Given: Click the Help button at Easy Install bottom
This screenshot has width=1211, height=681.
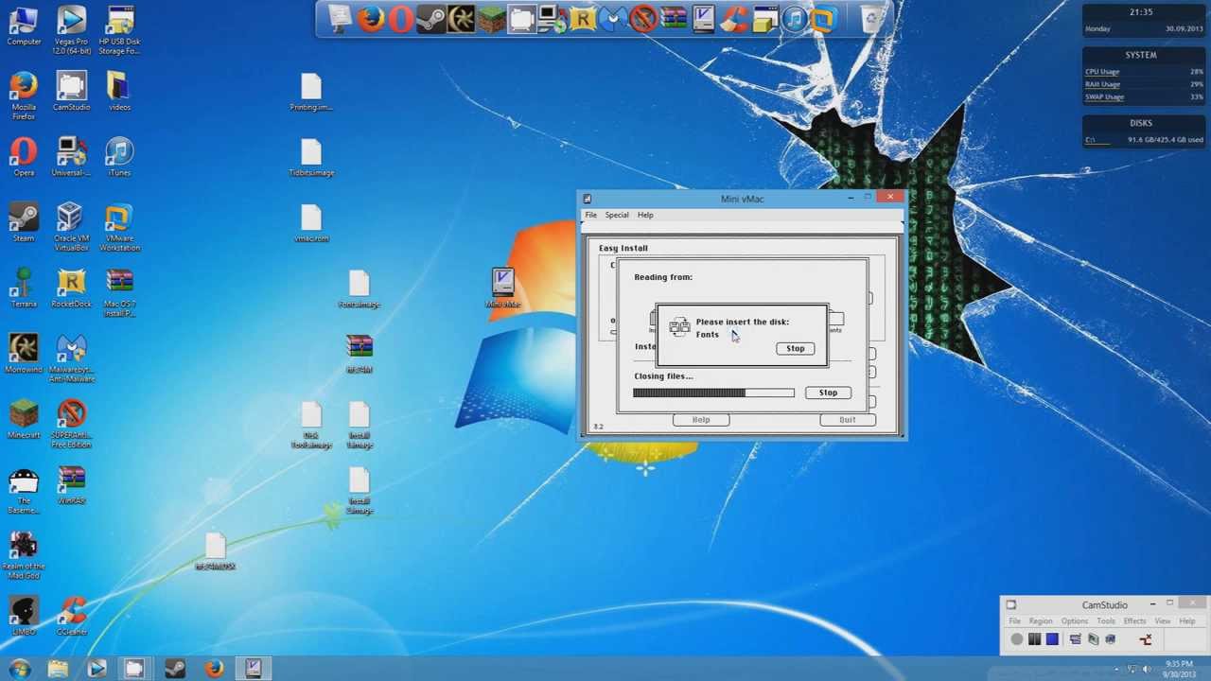Looking at the screenshot, I should click(x=701, y=420).
